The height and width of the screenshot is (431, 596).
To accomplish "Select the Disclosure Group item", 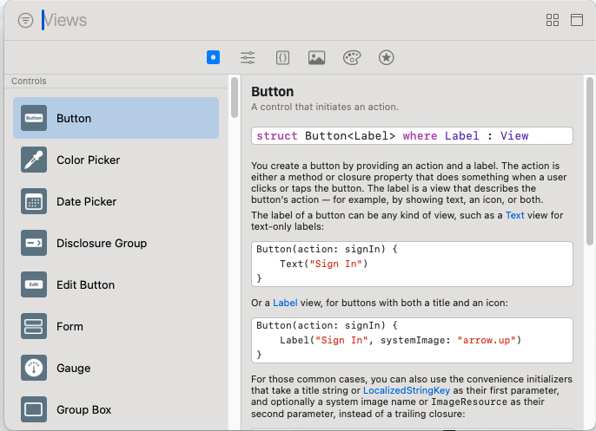I will [x=116, y=243].
